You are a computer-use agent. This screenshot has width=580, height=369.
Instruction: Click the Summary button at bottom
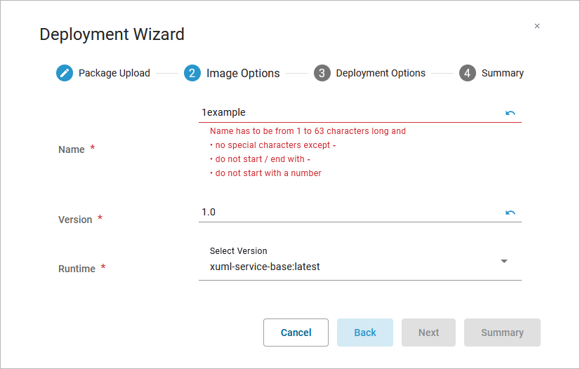coord(502,333)
